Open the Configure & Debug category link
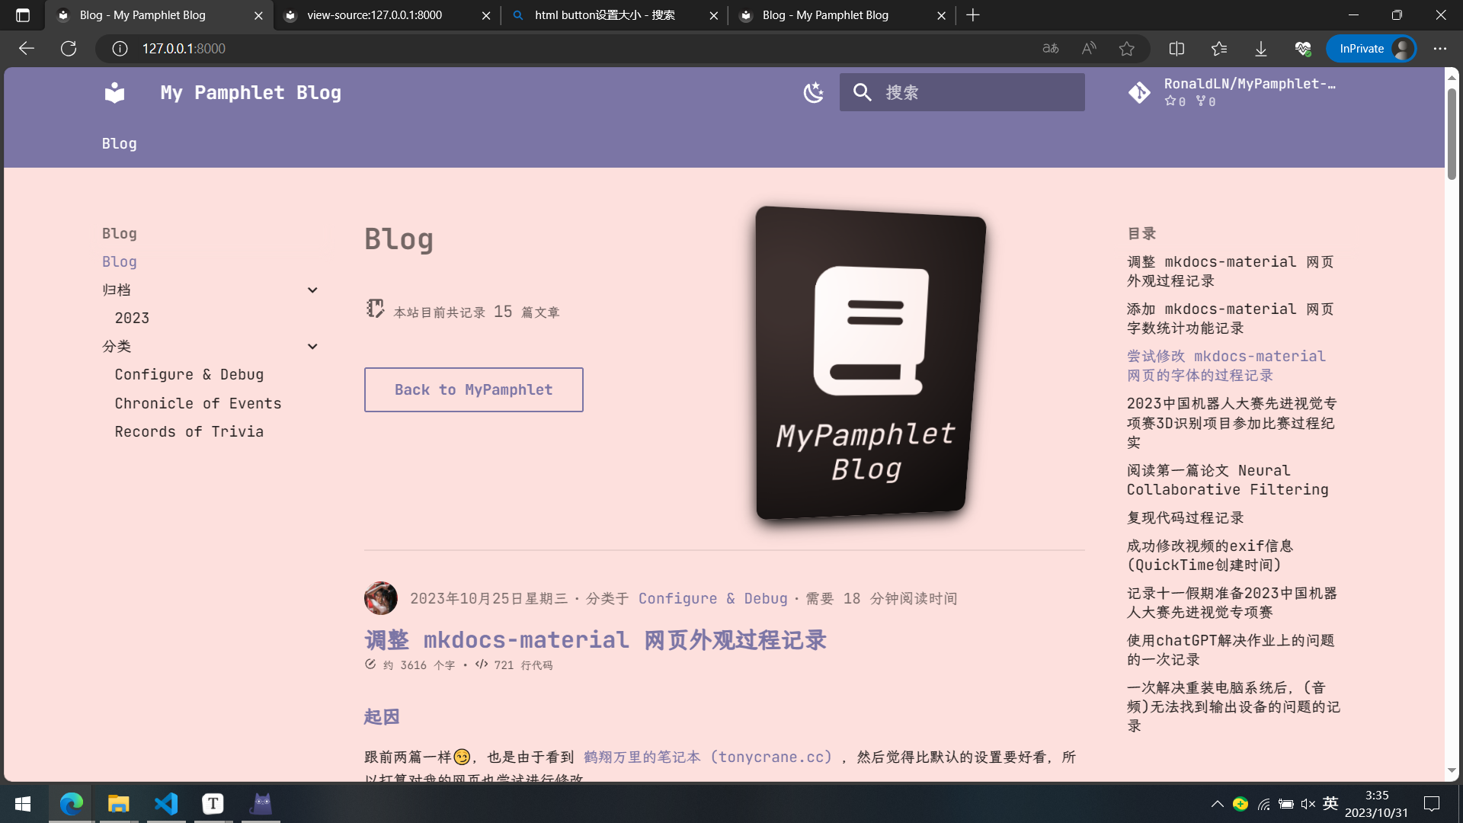 click(188, 374)
